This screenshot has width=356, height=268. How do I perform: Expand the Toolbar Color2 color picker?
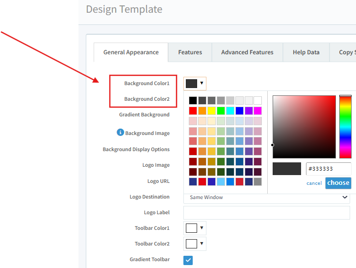pos(195,244)
